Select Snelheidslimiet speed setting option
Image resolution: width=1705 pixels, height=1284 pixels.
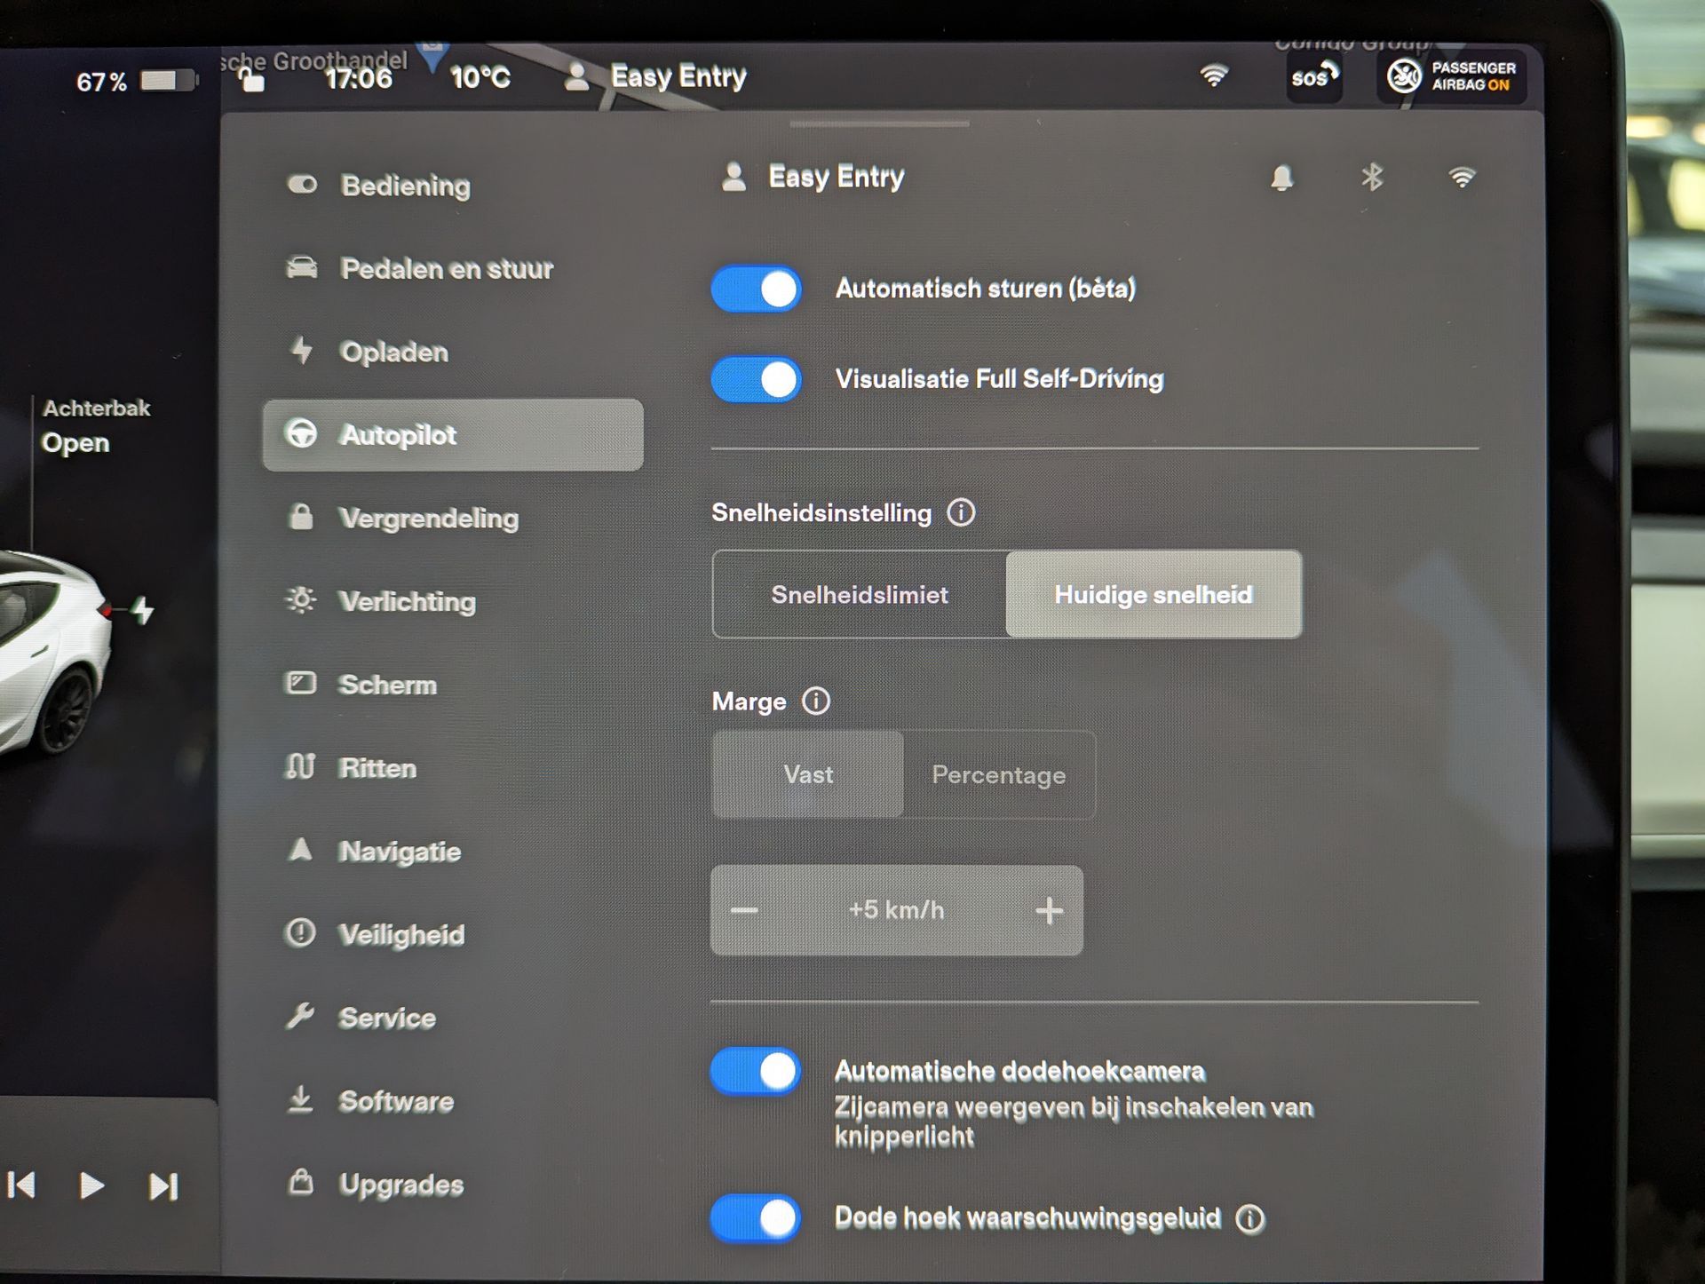859,594
